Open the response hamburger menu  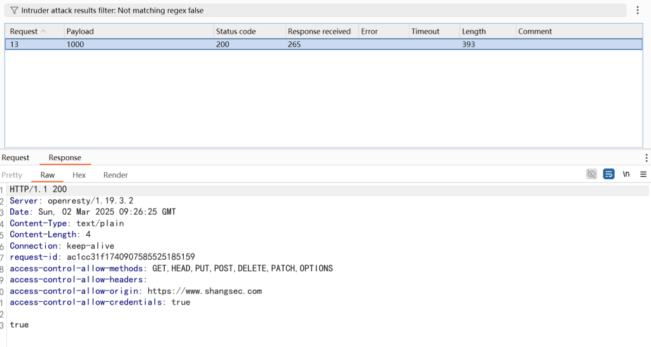pyautogui.click(x=643, y=174)
